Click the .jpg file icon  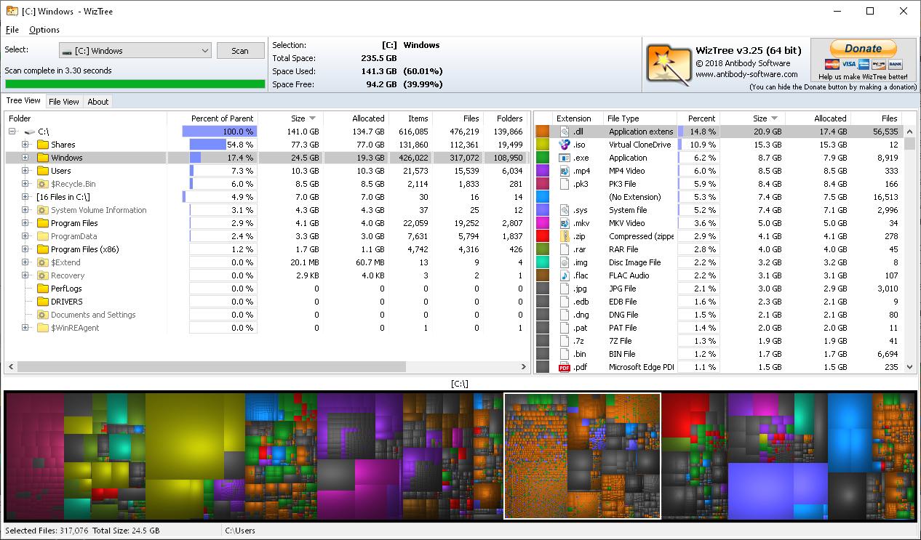(564, 289)
